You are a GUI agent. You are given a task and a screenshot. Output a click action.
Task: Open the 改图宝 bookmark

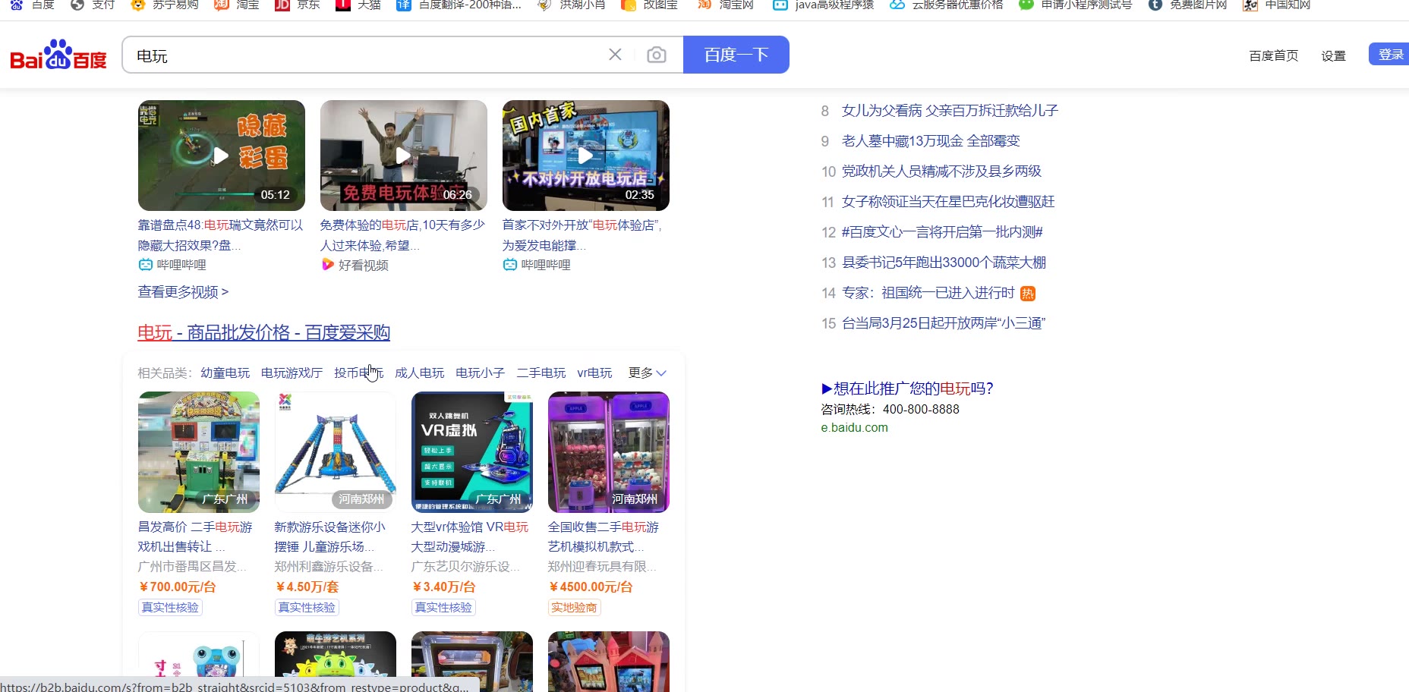(x=649, y=5)
